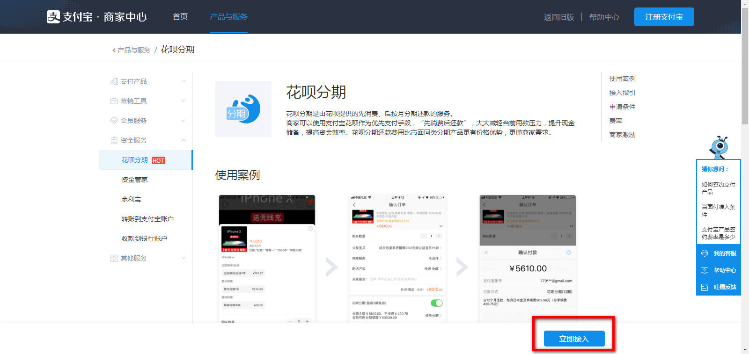Image resolution: width=749 pixels, height=354 pixels.
Task: Click the 会员服务 diamond icon
Action: pos(114,121)
